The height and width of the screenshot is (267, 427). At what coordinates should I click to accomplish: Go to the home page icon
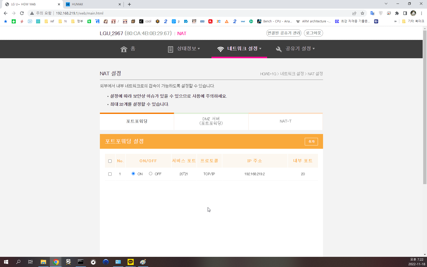[x=124, y=49]
